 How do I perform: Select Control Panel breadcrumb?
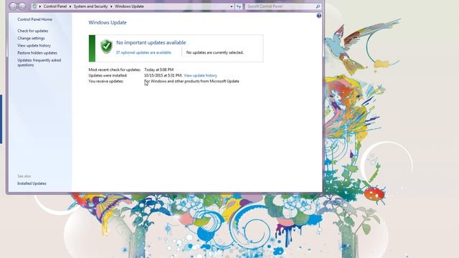coord(55,6)
